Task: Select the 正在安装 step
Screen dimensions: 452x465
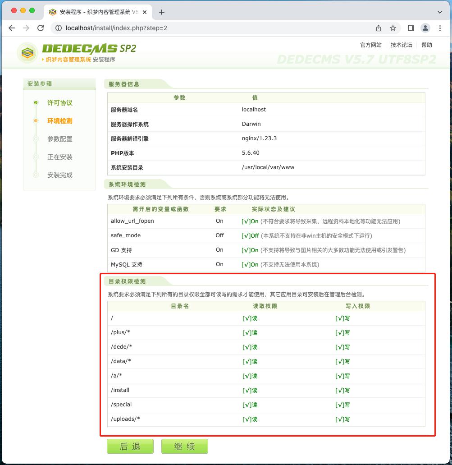Action: tap(60, 157)
